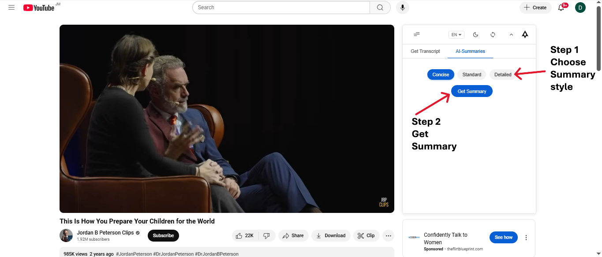Refresh the summary panel with sync icon

coord(493,34)
